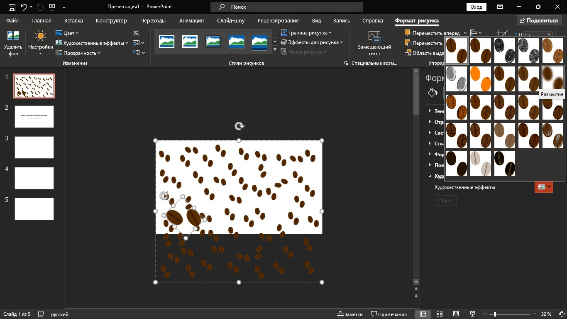The width and height of the screenshot is (567, 319).
Task: Toggle the Comments (Примечания) pane
Action: pos(389,314)
